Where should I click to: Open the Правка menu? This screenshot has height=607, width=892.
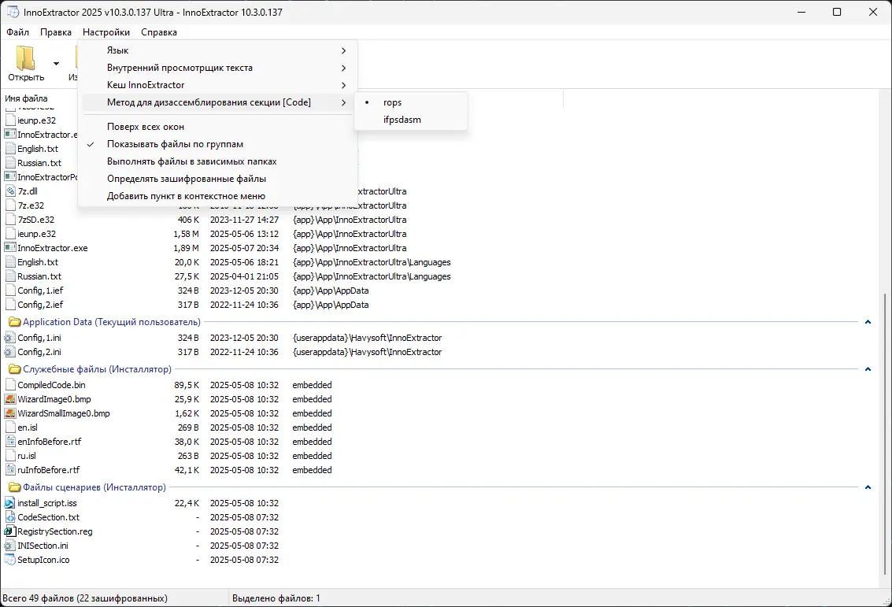[x=56, y=32]
